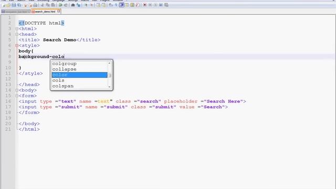336x189 pixels.
Task: Switch to the search_demo.html tab
Action: point(46,12)
